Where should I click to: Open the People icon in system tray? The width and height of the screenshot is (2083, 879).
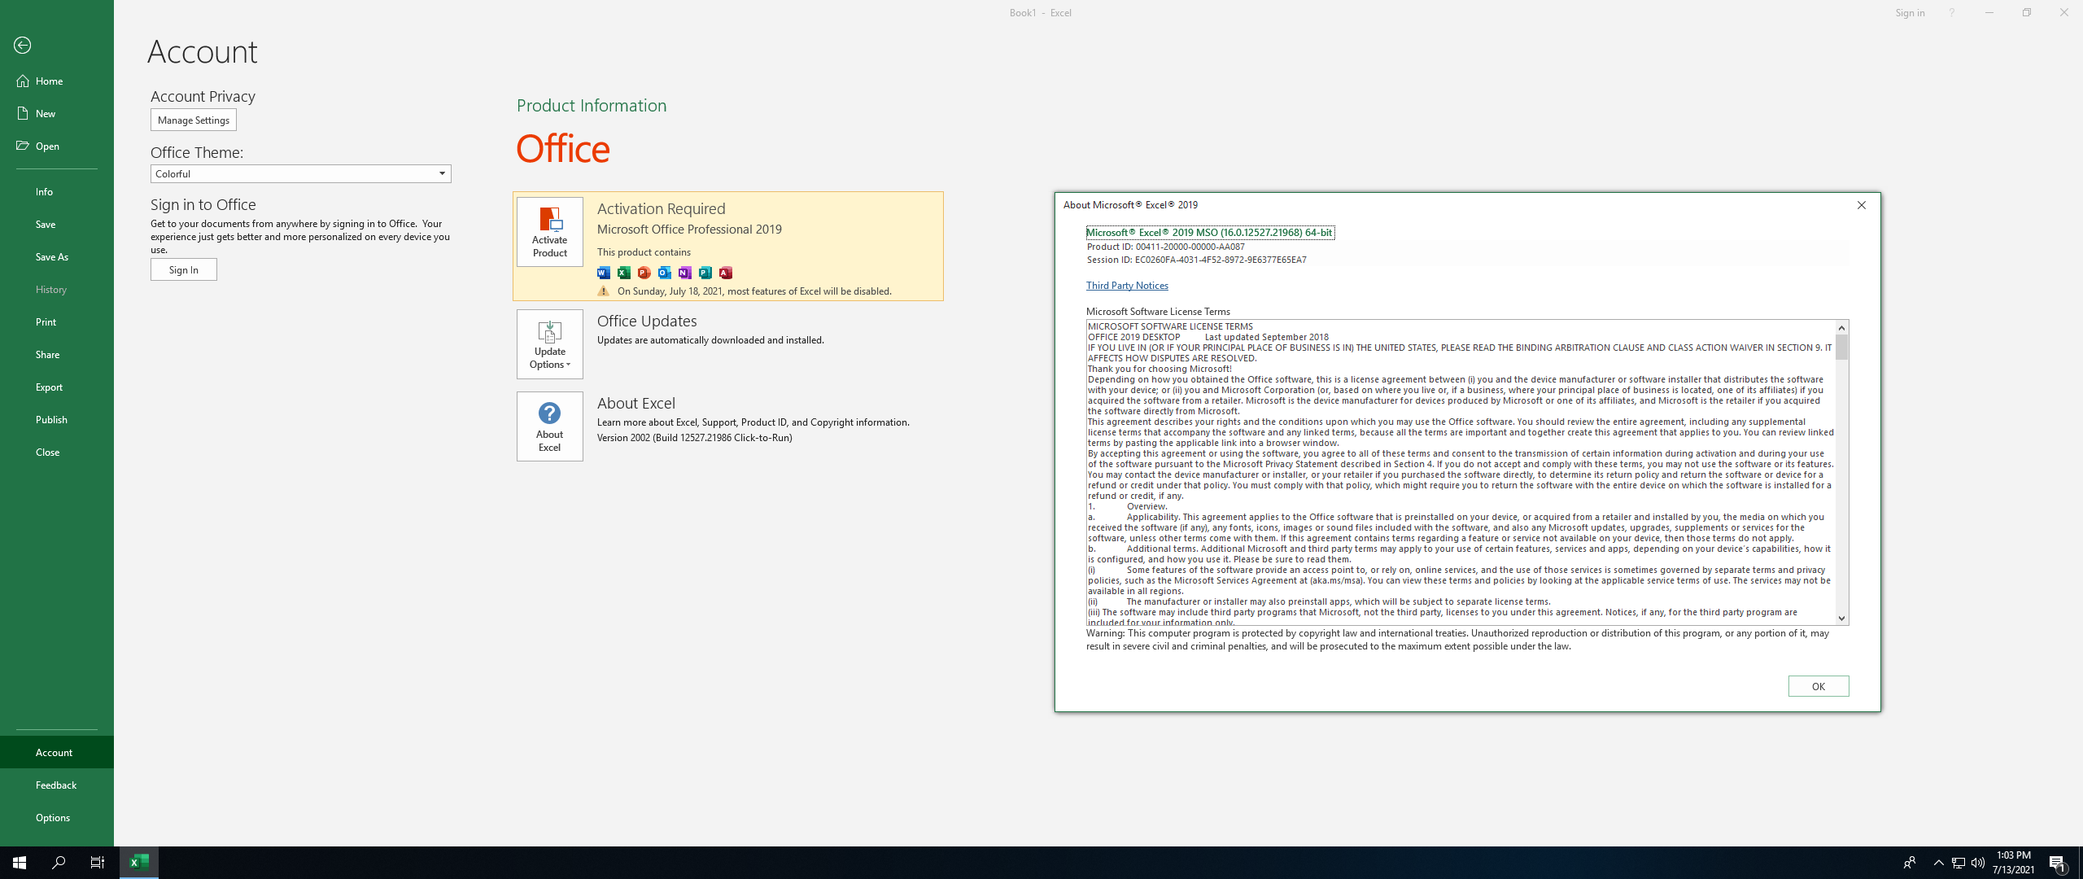[x=1910, y=863]
